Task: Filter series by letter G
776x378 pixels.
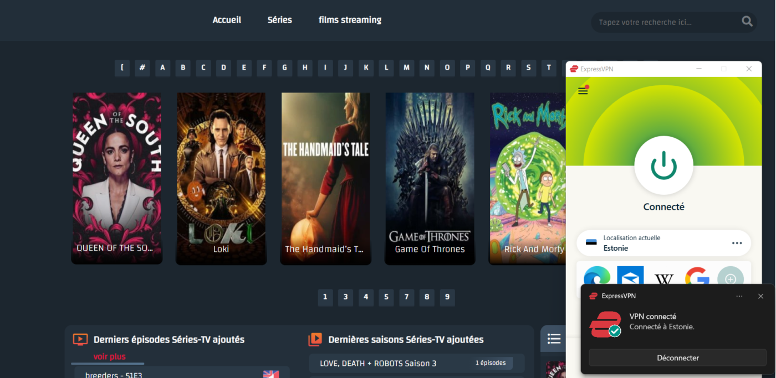Action: (285, 68)
